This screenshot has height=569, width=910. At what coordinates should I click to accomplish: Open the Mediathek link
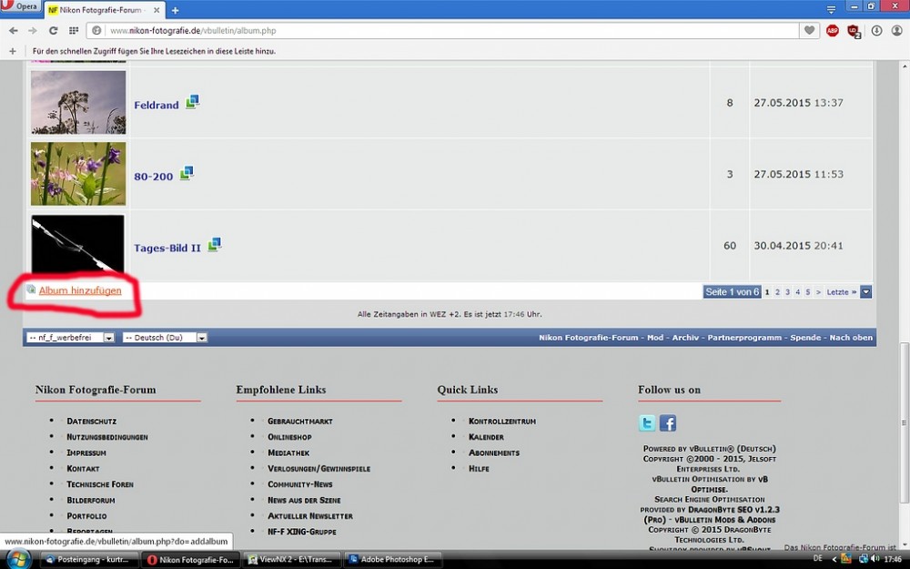[288, 452]
